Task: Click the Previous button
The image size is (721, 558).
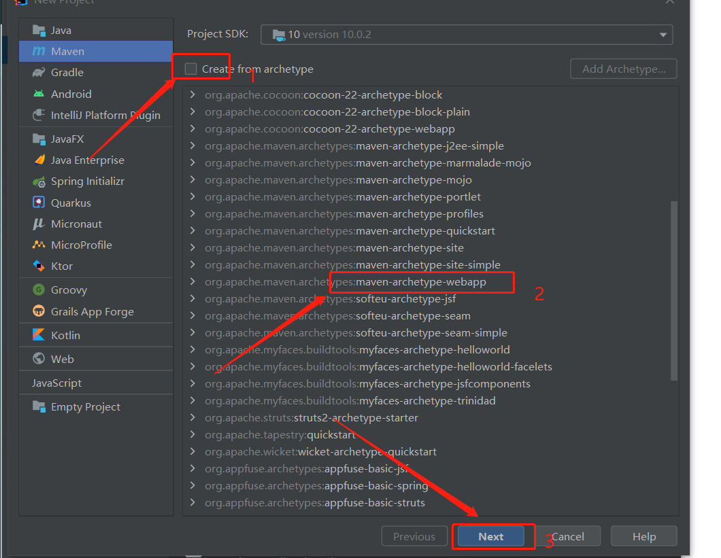Action: tap(414, 536)
